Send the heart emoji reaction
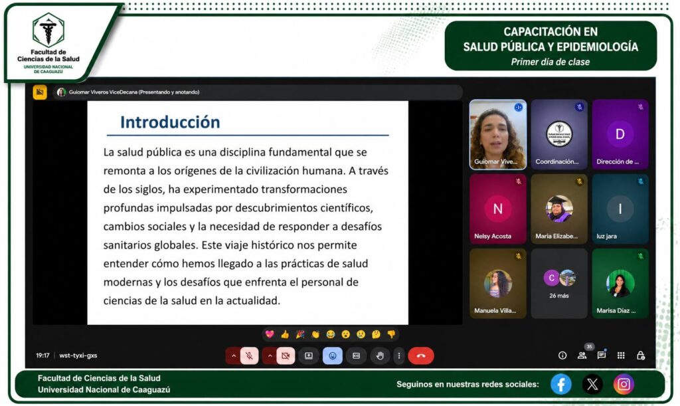The image size is (680, 406). click(x=270, y=334)
